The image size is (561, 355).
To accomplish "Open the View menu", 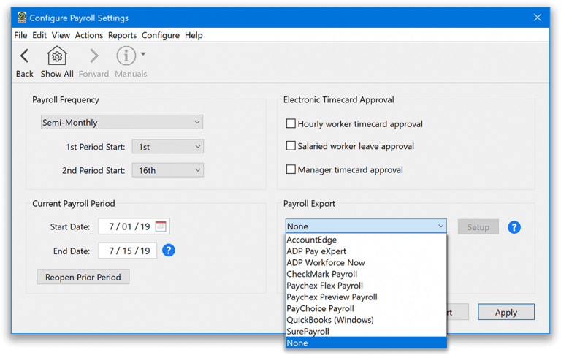I will click(61, 35).
